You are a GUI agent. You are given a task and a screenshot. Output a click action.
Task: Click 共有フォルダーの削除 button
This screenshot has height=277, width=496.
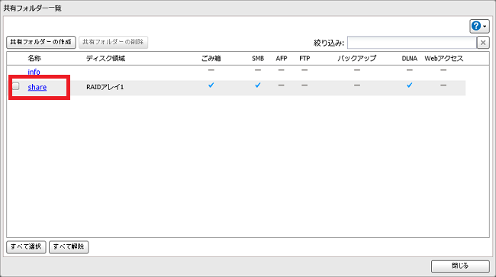(113, 42)
